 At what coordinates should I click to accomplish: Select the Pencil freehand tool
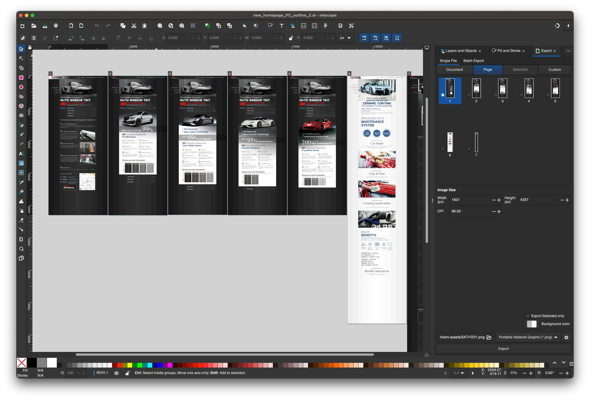coord(21,135)
